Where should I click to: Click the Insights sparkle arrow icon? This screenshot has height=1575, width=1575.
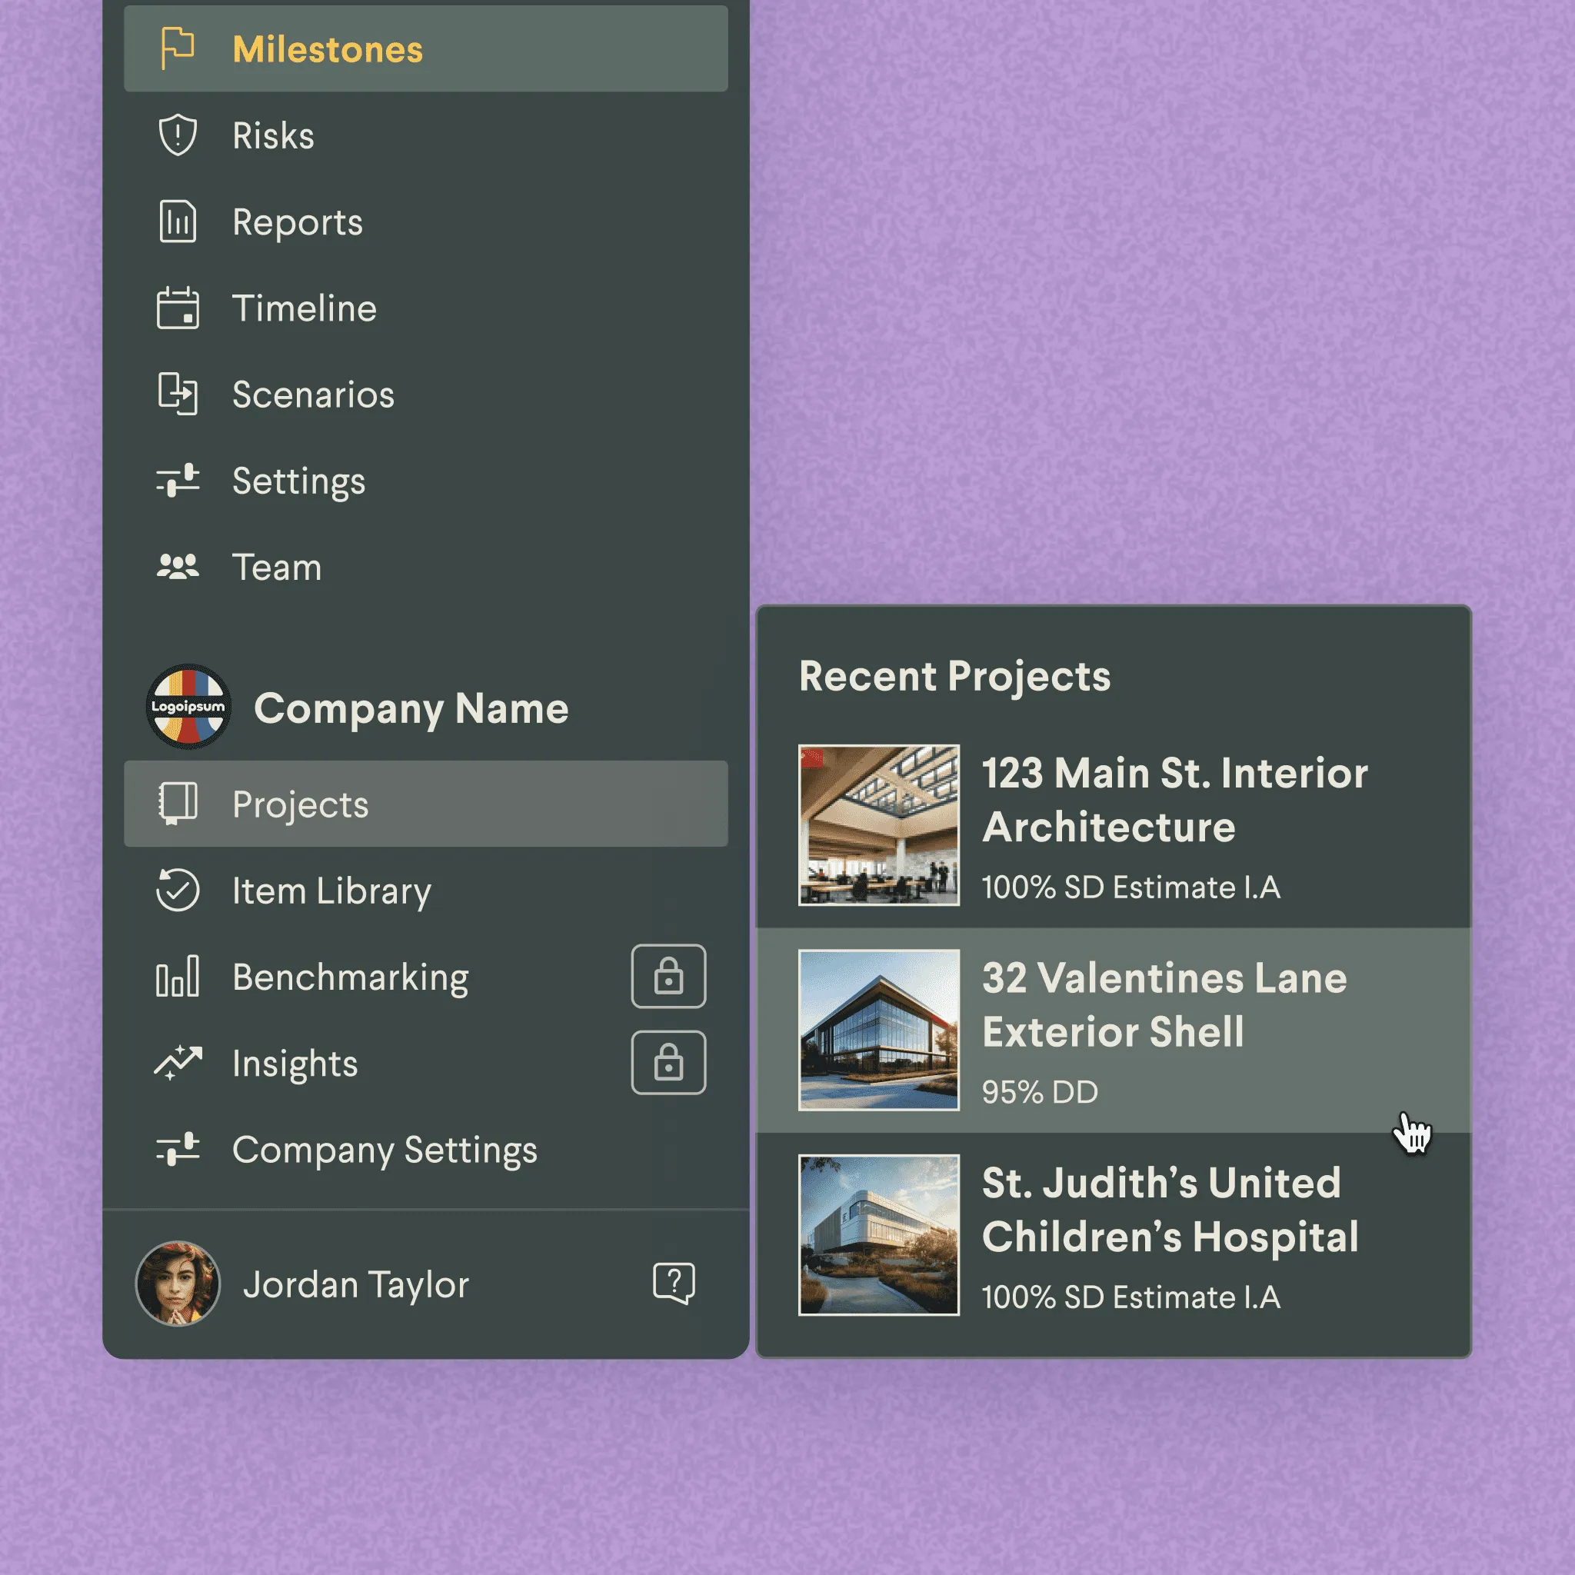(177, 1062)
